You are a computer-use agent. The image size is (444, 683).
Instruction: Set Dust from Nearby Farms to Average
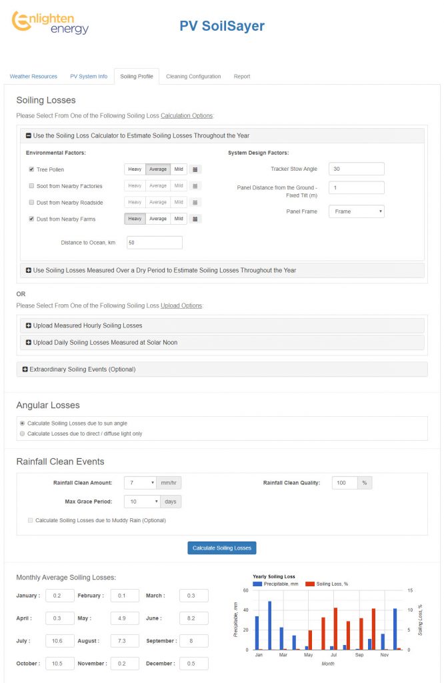point(158,219)
